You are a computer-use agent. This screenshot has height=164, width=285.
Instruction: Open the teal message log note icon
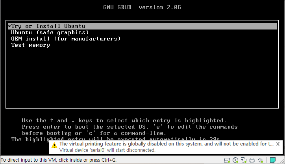tap(273, 160)
